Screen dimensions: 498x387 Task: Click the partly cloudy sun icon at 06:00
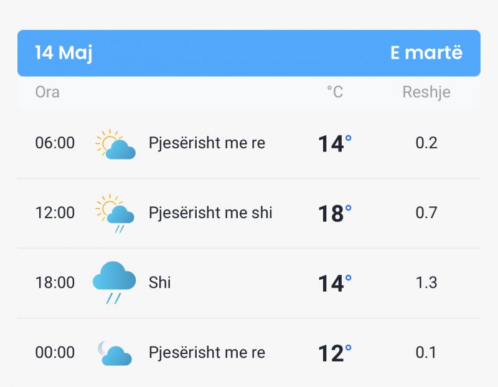click(x=115, y=144)
